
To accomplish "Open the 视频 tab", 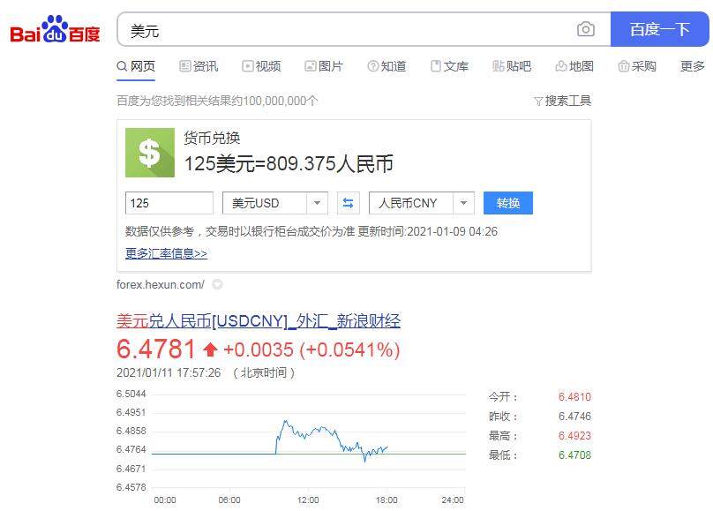I will 261,66.
